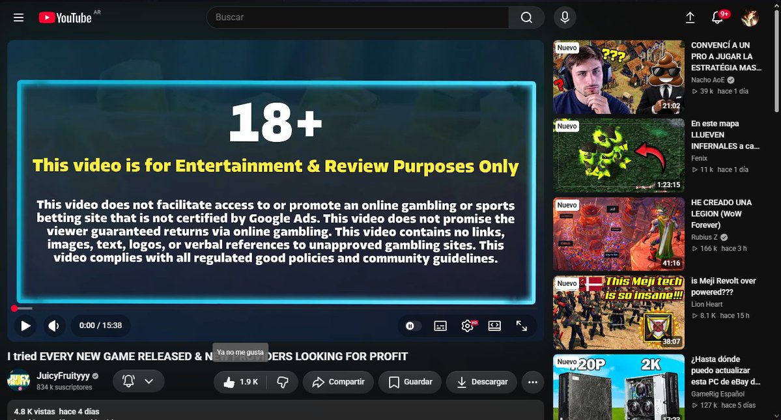This screenshot has height=420, width=781.
Task: Mute the video volume
Action: coord(54,326)
